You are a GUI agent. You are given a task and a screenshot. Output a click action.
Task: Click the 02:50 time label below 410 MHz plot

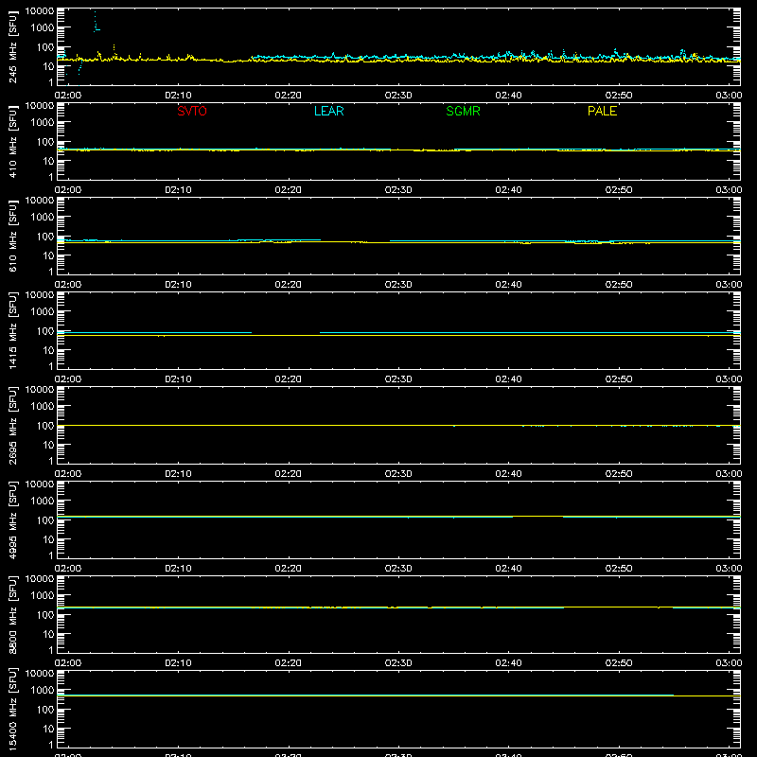click(619, 190)
